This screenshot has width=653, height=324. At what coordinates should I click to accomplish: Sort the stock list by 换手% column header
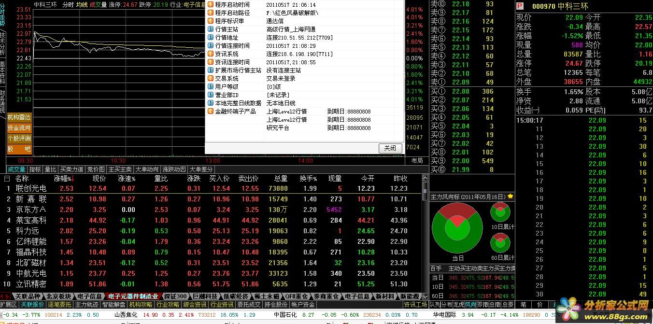(x=308, y=178)
